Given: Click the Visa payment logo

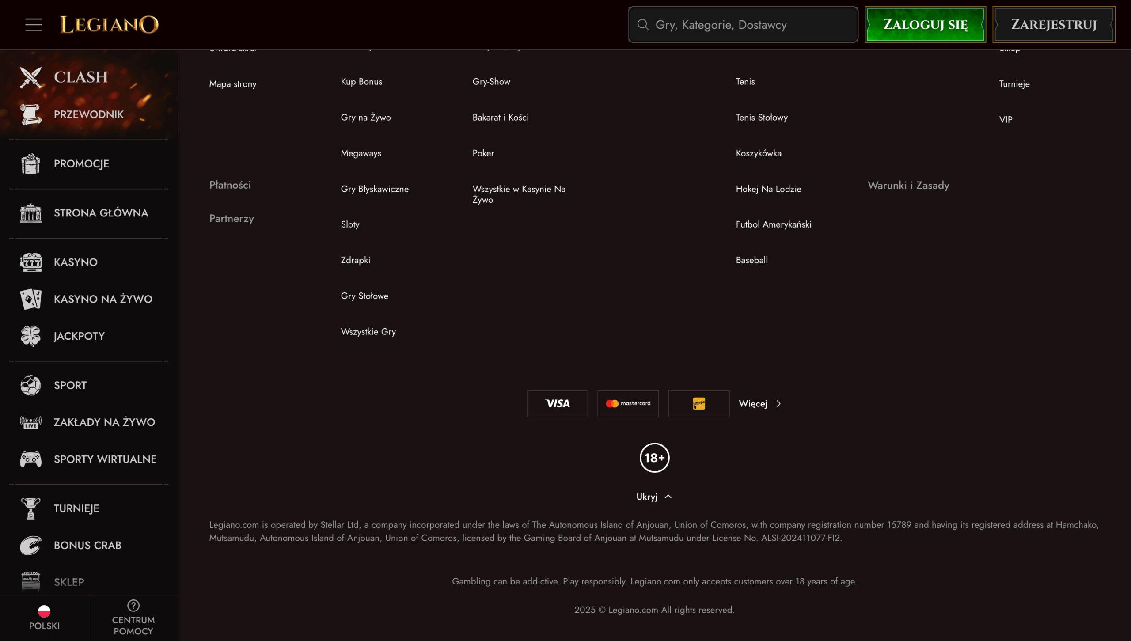Looking at the screenshot, I should pos(557,404).
